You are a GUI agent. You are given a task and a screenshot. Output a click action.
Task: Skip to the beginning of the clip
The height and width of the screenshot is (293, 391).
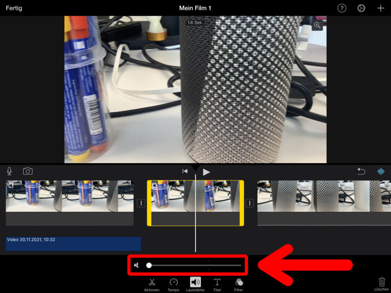185,172
